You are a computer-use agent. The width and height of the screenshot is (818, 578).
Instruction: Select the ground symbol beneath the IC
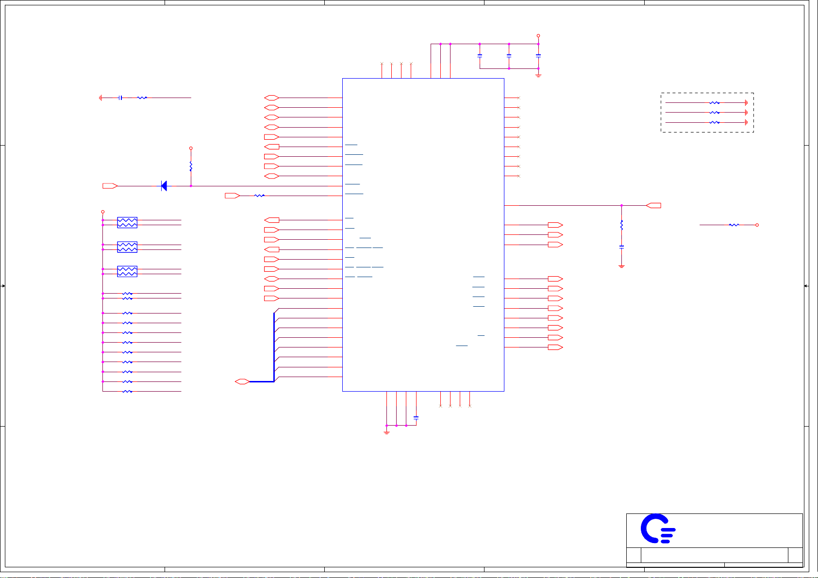(x=387, y=431)
